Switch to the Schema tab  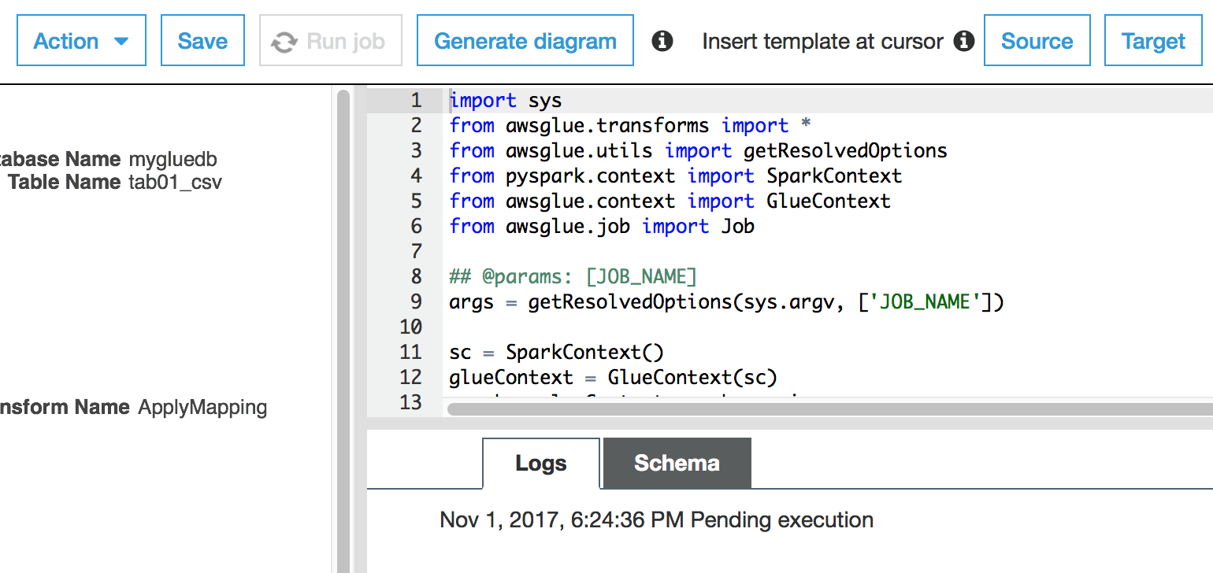677,464
